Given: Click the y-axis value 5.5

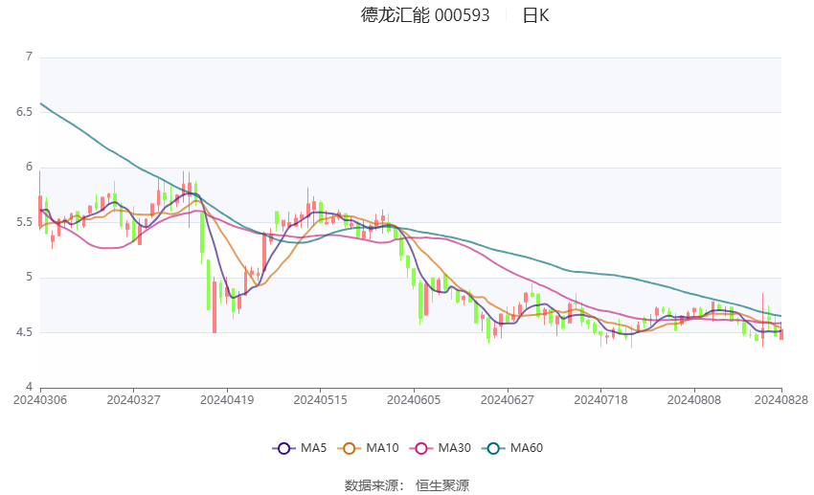Looking at the screenshot, I should tap(24, 222).
